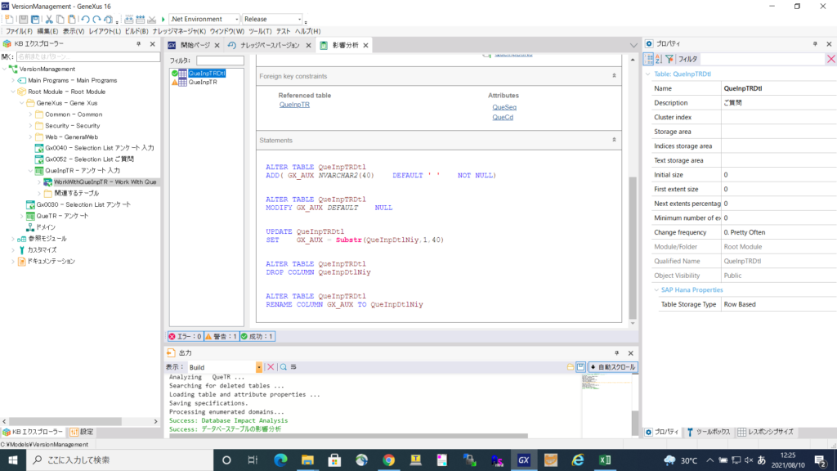Viewport: 837px width, 471px height.
Task: Expand the 参照モジュール tree node
Action: click(x=13, y=239)
